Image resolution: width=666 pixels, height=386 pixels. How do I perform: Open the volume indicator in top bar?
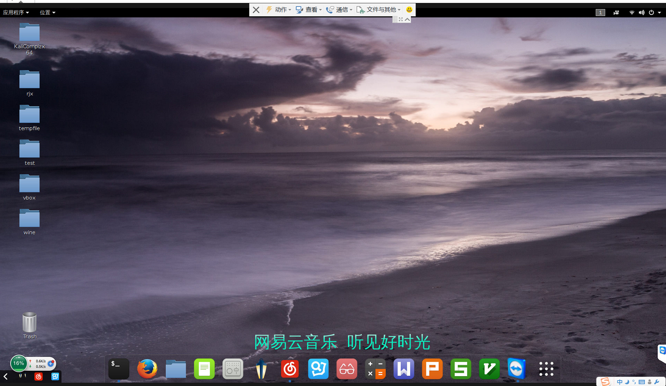pos(642,12)
